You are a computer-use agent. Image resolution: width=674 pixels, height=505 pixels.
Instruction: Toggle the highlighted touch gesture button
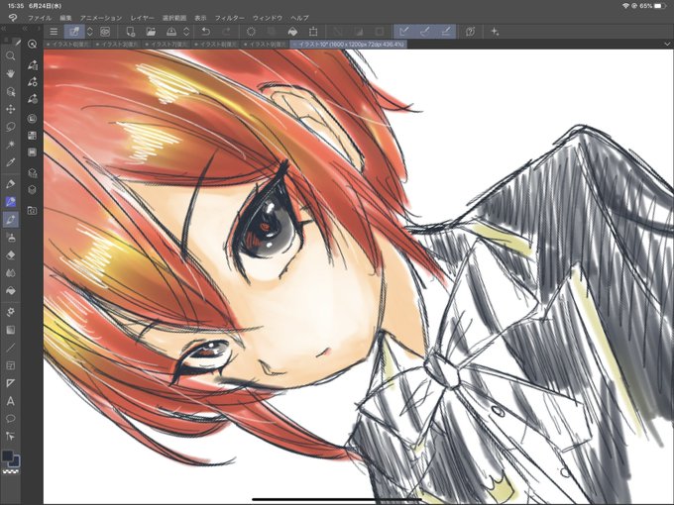coord(74,32)
